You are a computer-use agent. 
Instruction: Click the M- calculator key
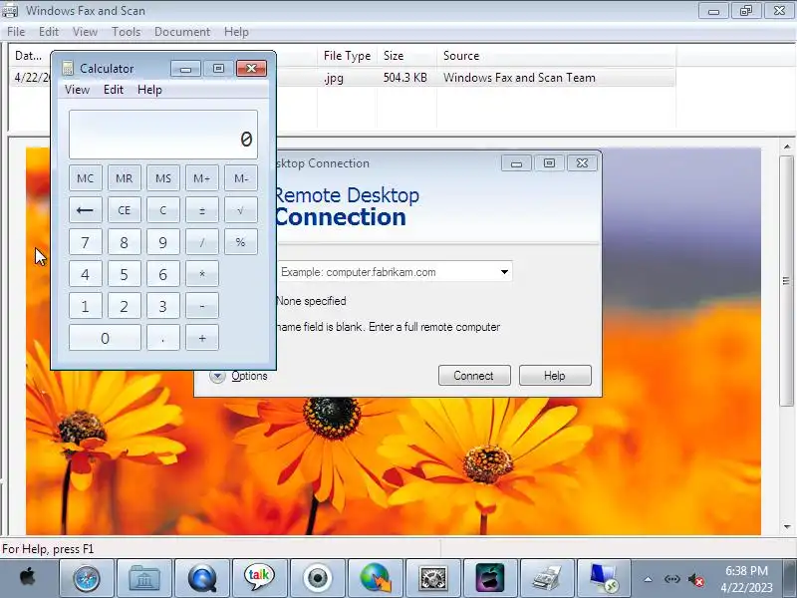241,178
